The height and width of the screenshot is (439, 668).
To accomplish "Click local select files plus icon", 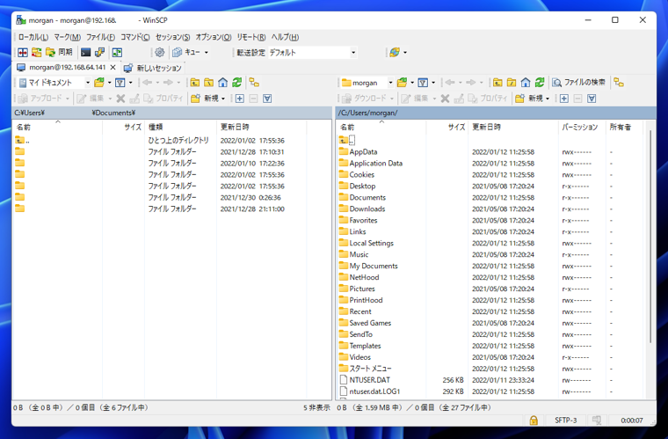I will click(240, 99).
